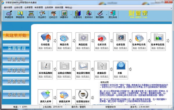174x110 pixels.
Task: Open the 基本信息 menu
Action: point(8,8)
